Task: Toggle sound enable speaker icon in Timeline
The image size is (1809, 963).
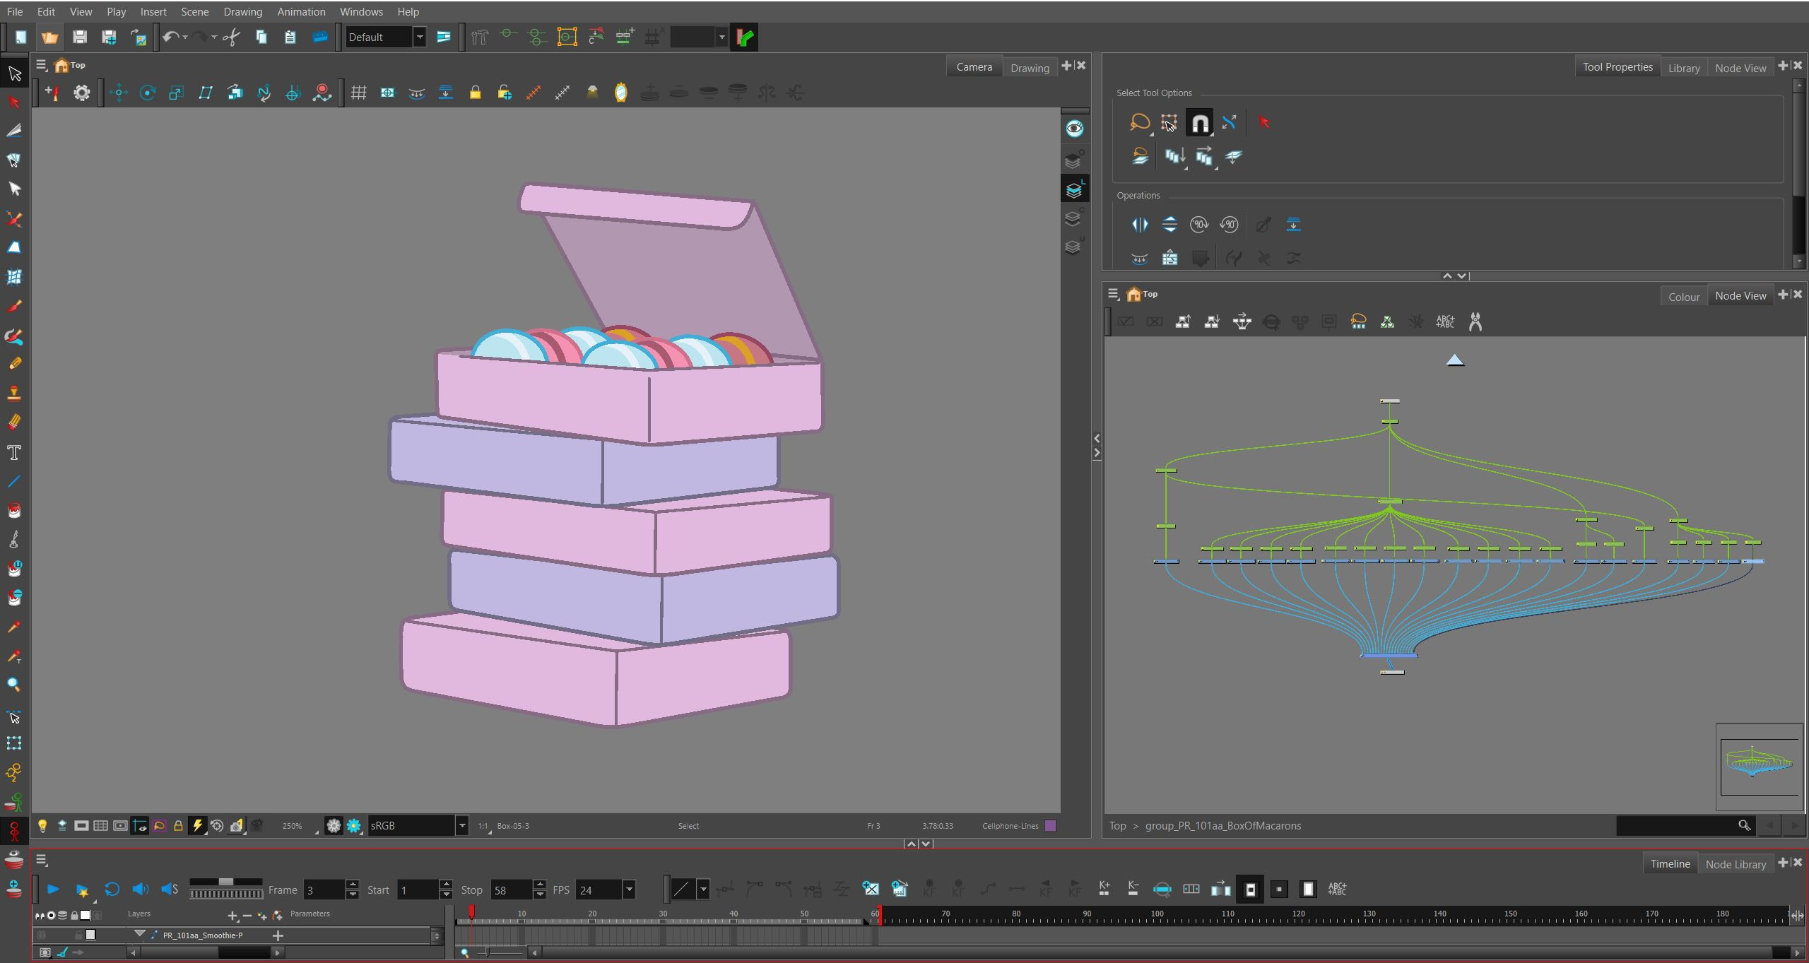Action: click(x=140, y=889)
